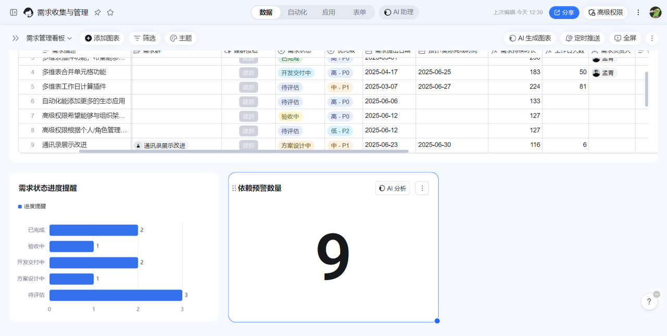Click the table's horizontal scrollbar
This screenshot has width=667, height=336.
[x=243, y=152]
